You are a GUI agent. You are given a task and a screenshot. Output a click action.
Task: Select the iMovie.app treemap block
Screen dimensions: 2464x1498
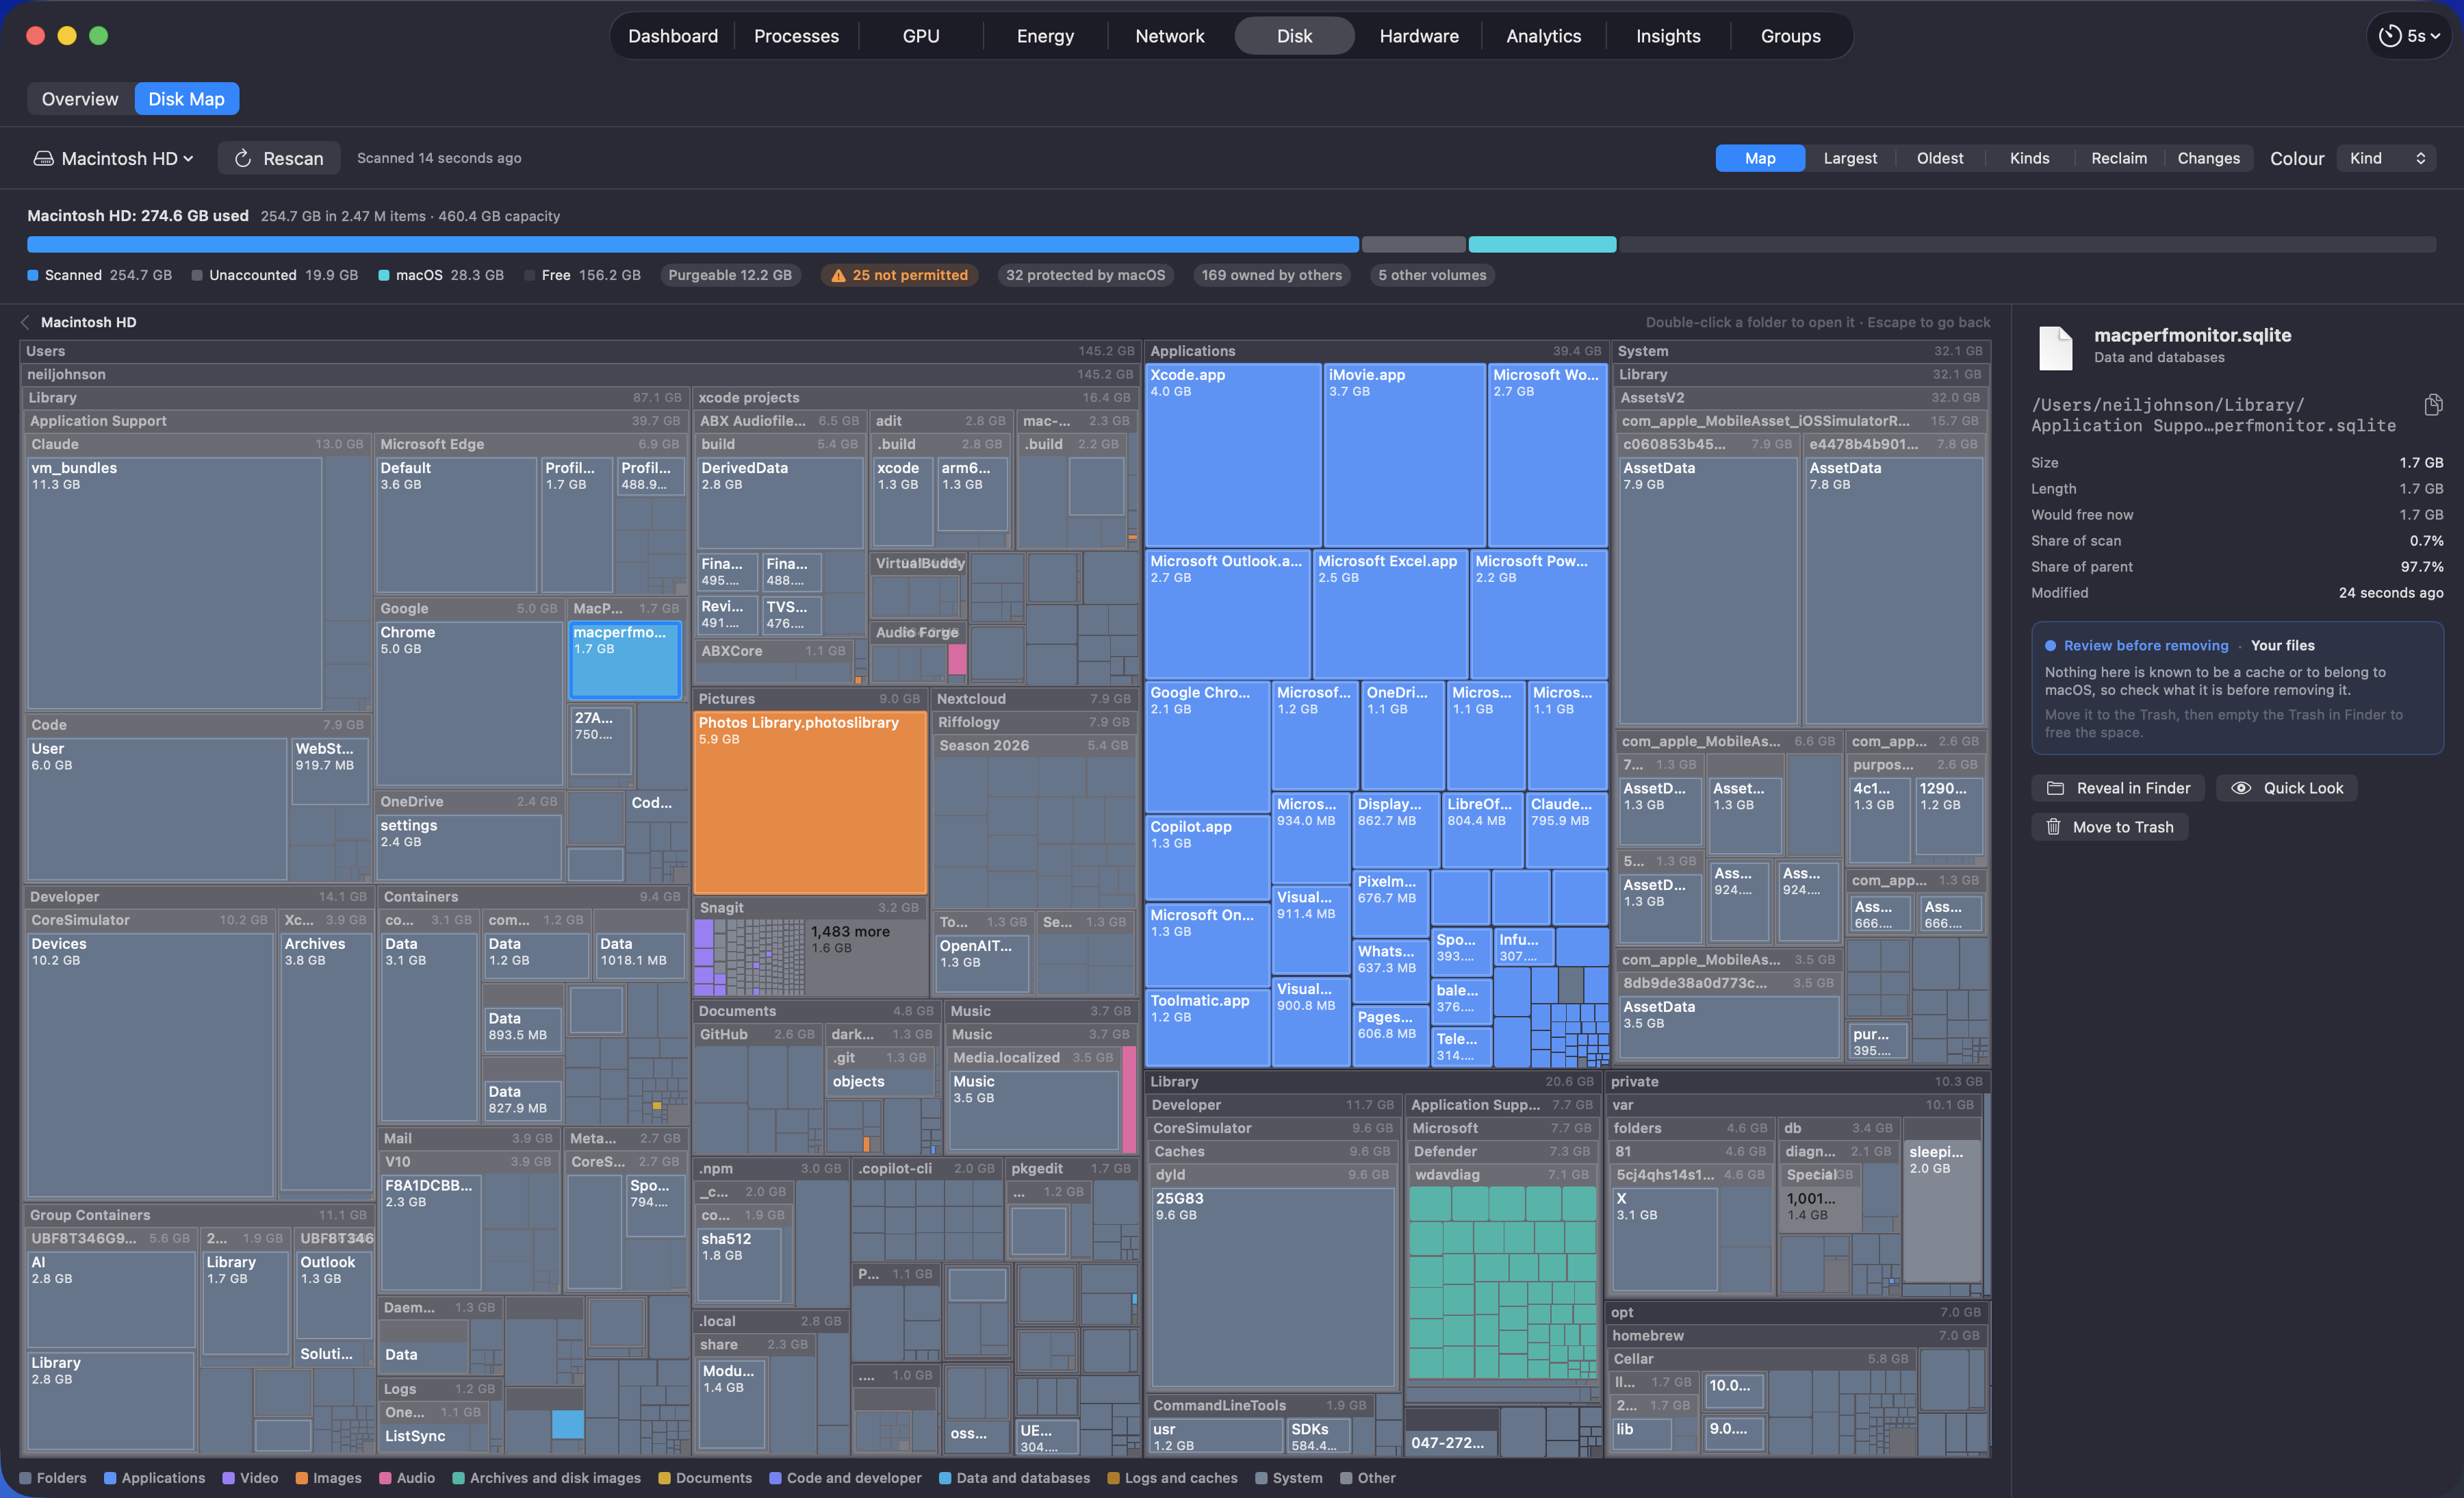(1404, 455)
